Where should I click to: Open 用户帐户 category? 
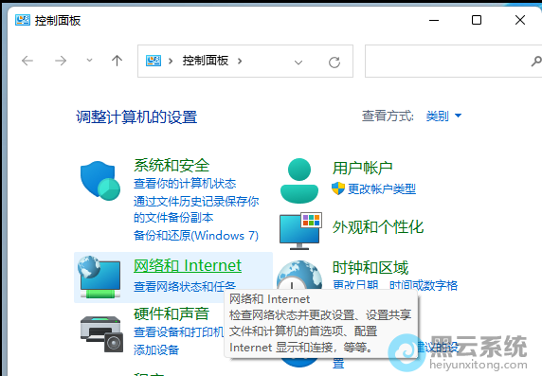362,169
